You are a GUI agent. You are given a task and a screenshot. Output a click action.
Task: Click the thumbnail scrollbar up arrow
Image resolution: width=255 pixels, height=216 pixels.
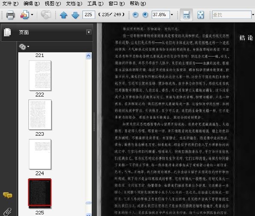click(88, 56)
